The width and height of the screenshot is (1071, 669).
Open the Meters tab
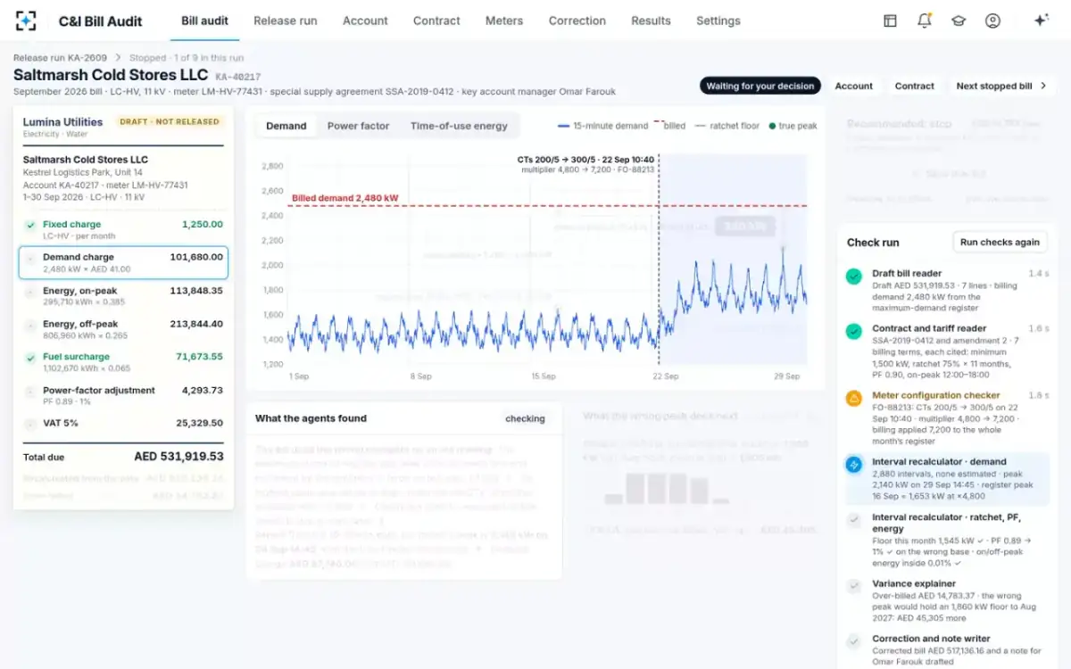click(x=504, y=21)
